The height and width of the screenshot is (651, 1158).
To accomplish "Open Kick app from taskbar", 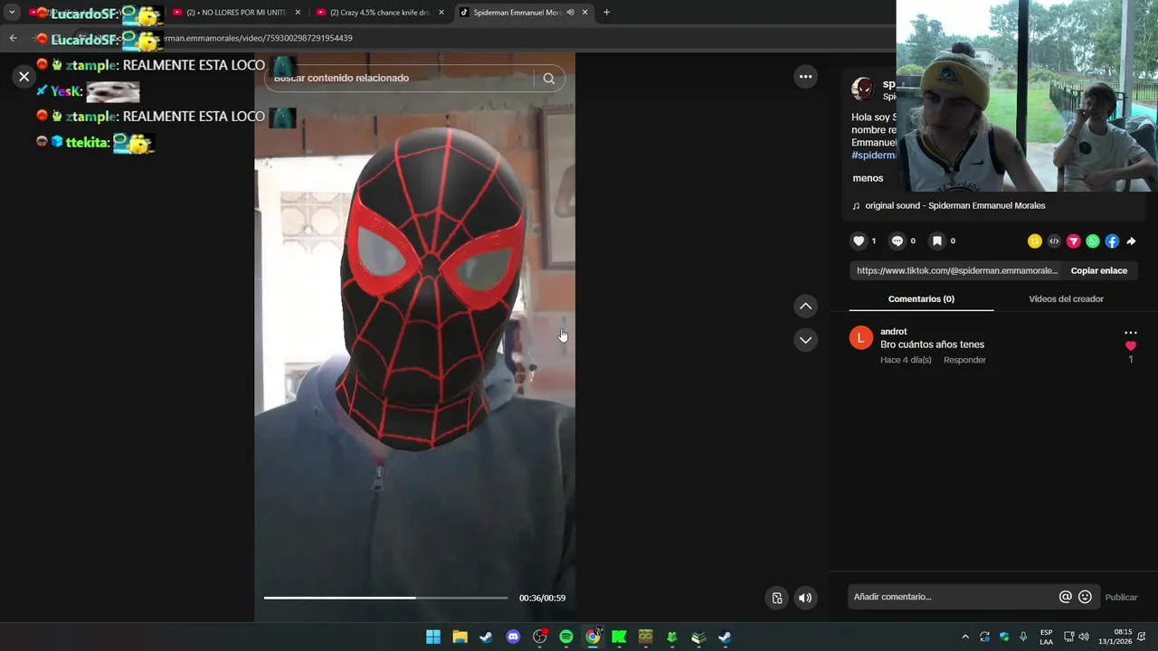I will (619, 637).
